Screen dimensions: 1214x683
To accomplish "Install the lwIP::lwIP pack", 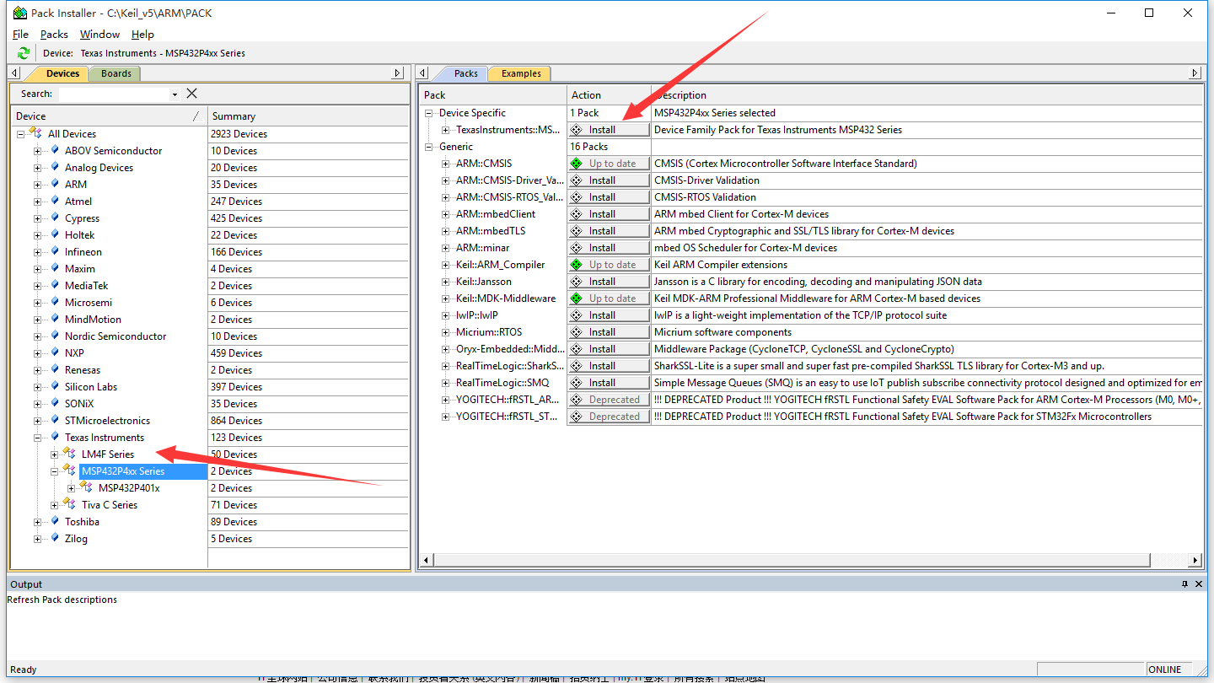I will (609, 315).
